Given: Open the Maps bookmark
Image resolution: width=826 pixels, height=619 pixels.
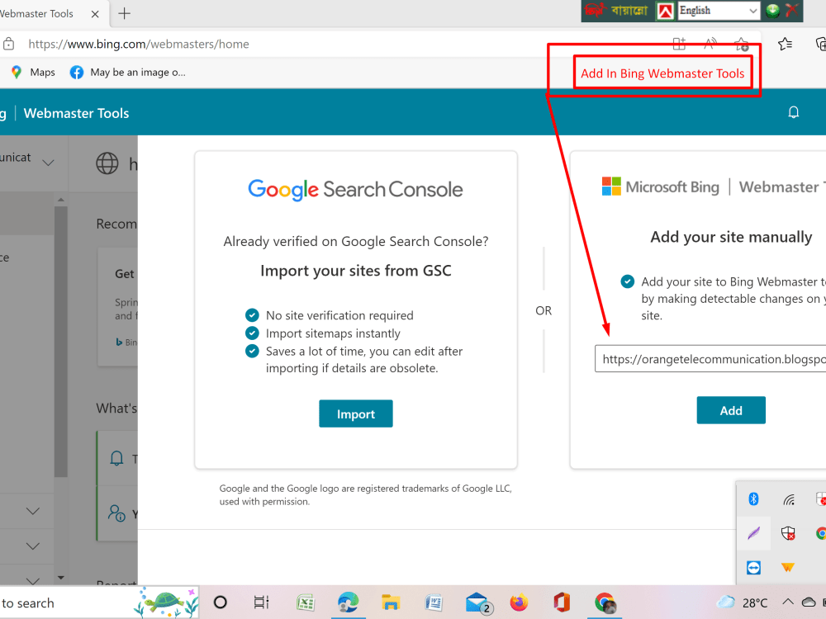Looking at the screenshot, I should [33, 72].
